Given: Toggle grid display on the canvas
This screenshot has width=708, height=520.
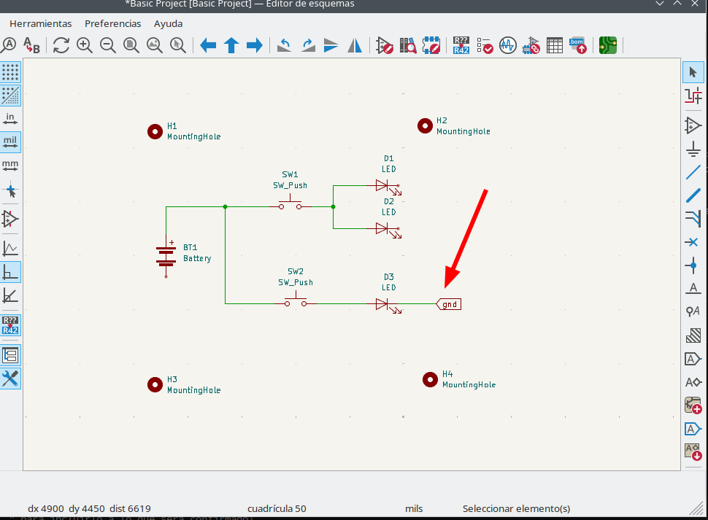Looking at the screenshot, I should (10, 72).
